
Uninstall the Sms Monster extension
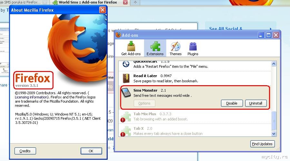(x=256, y=103)
